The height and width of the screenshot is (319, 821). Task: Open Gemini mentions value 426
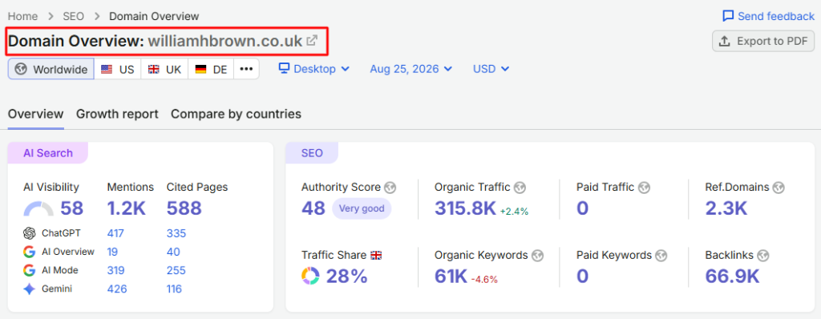117,289
